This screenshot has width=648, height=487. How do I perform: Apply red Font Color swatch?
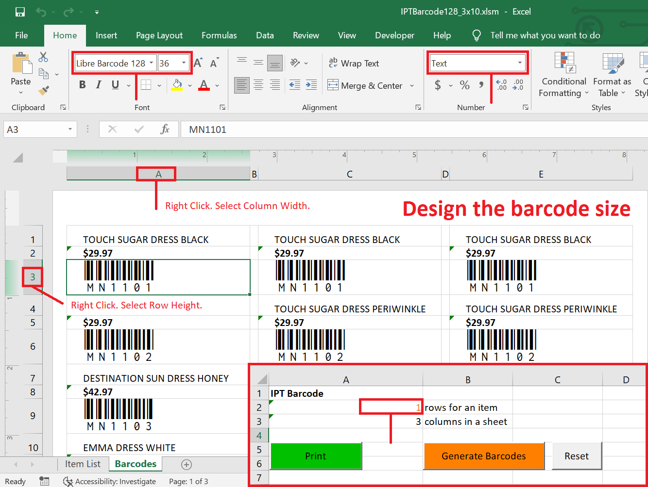tap(204, 85)
